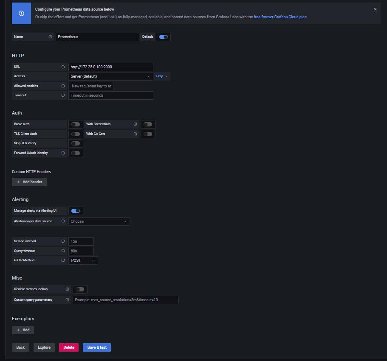The width and height of the screenshot is (387, 361).
Task: Enable the TLS Client Auth switch
Action: (76, 134)
